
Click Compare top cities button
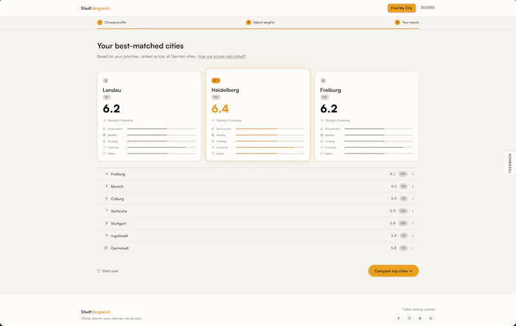pyautogui.click(x=393, y=271)
